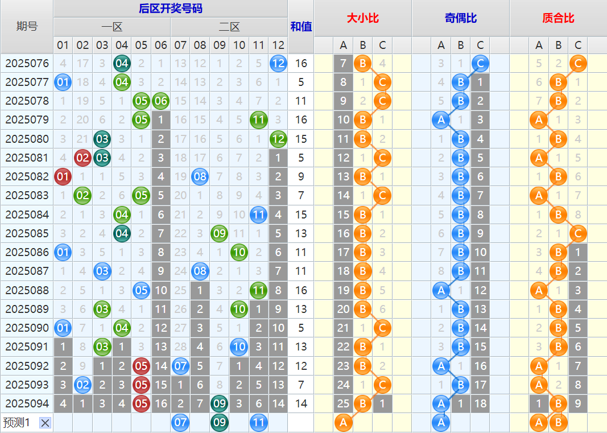607x433 pixels.
Task: Click 和值 value 12 in row 2025092
Action: pyautogui.click(x=301, y=366)
